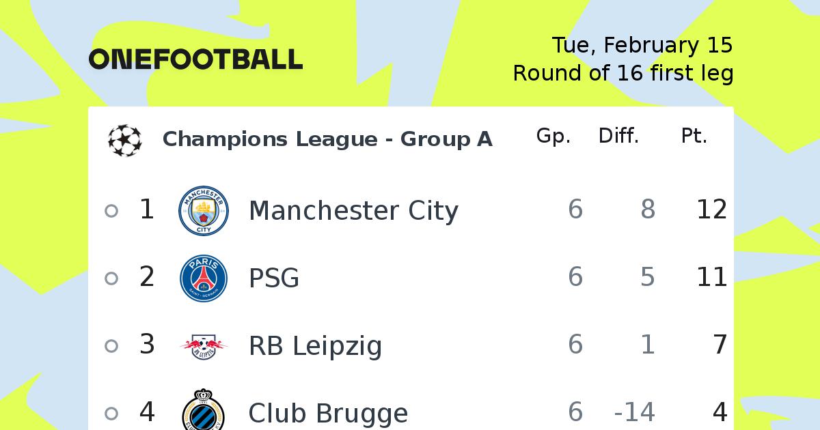Click the Club Brugge crest

click(x=204, y=410)
